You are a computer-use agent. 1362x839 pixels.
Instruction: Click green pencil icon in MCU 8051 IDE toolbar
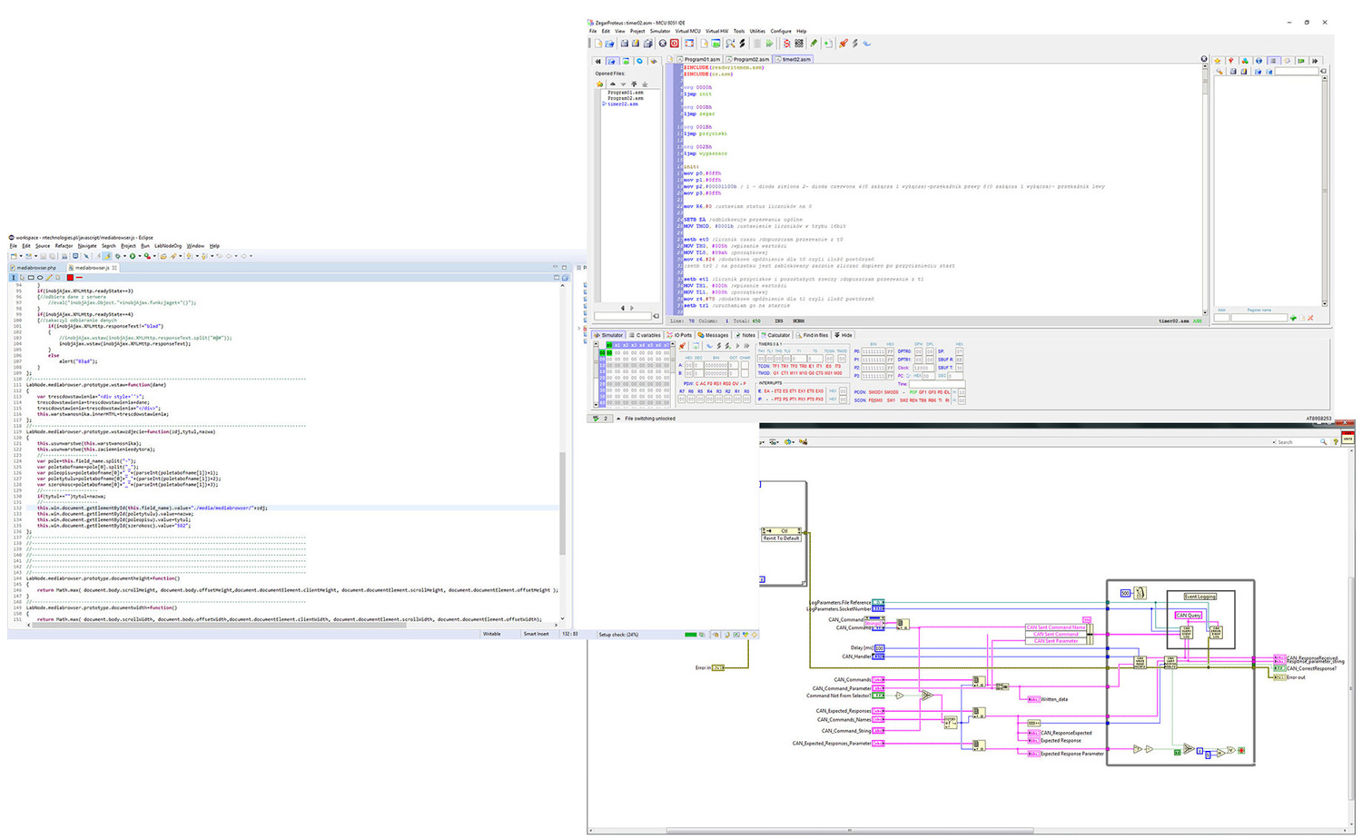pyautogui.click(x=814, y=44)
